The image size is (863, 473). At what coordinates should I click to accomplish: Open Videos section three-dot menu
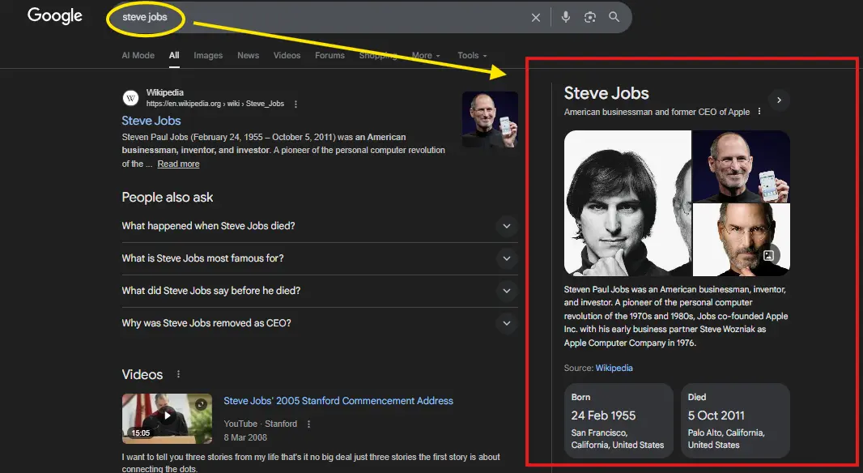point(178,374)
